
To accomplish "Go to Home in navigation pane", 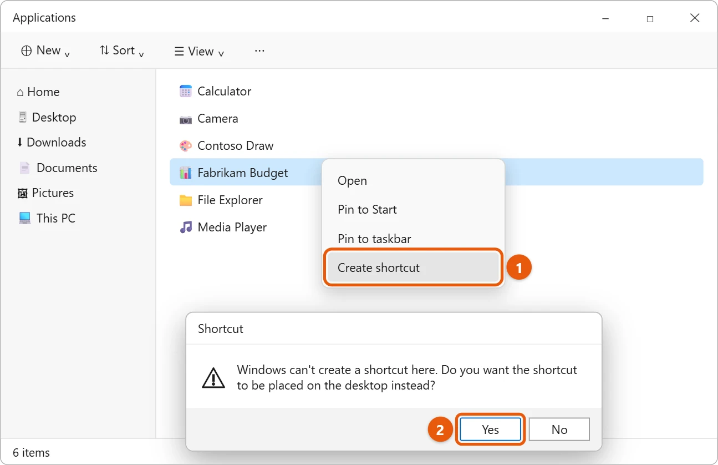I will pyautogui.click(x=38, y=92).
